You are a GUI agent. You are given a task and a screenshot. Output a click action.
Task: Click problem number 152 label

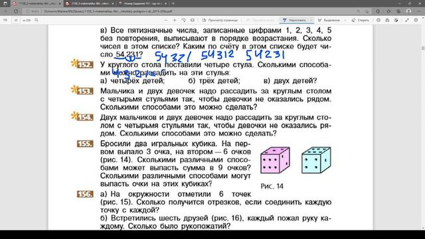(x=85, y=65)
